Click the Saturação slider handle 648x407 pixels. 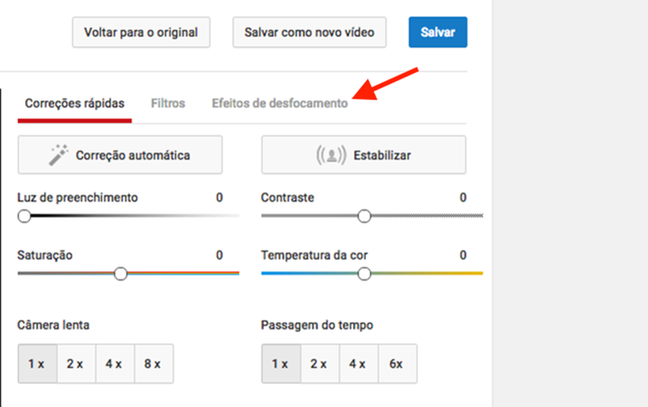[121, 273]
